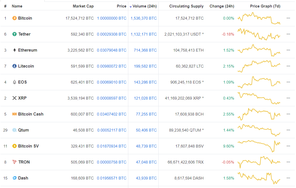Viewport: 296px width, 188px height.
Task: Open the three-dot menu for Bitcoin
Action: tap(288, 18)
